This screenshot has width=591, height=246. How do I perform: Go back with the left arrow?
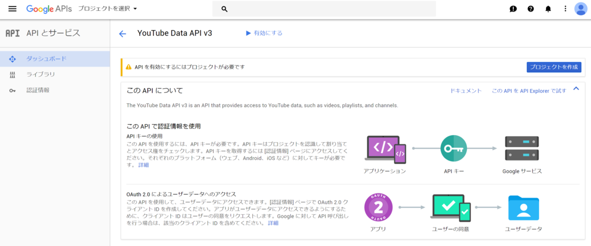(122, 33)
